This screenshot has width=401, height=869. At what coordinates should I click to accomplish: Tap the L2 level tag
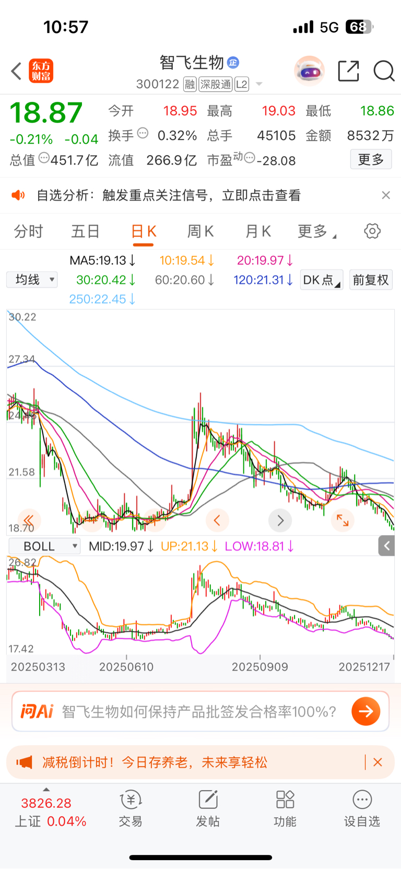242,84
